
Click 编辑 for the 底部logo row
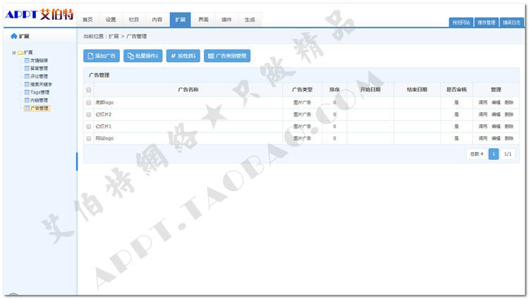coord(496,102)
